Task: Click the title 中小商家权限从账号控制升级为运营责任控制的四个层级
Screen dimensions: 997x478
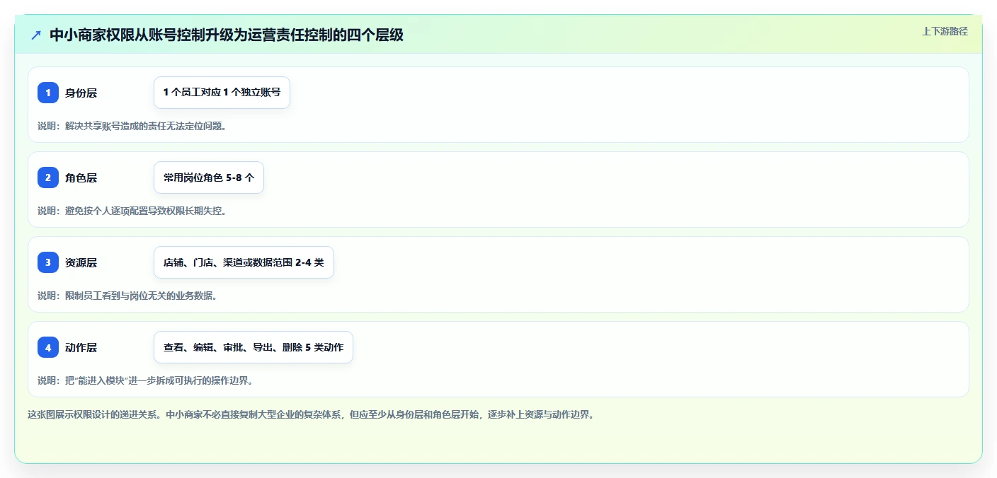Action: (227, 35)
